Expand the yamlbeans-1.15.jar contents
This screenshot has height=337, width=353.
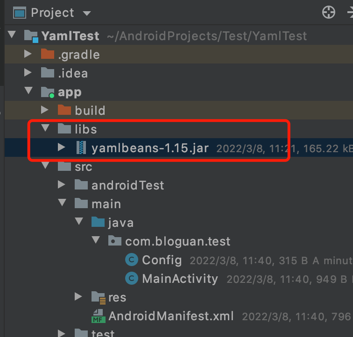coord(62,147)
